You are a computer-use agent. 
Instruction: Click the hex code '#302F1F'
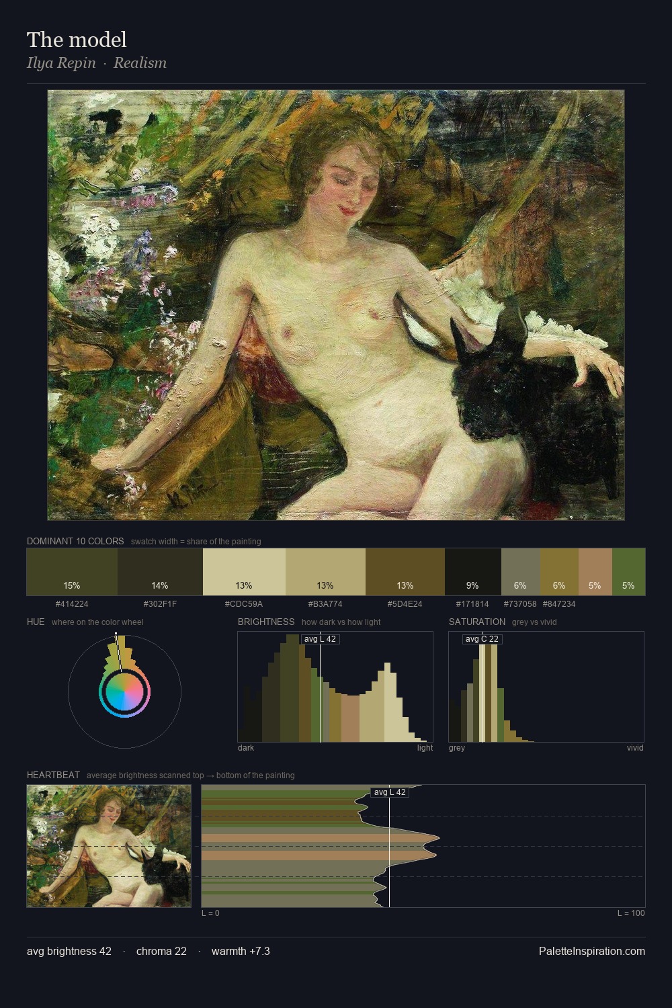(160, 604)
